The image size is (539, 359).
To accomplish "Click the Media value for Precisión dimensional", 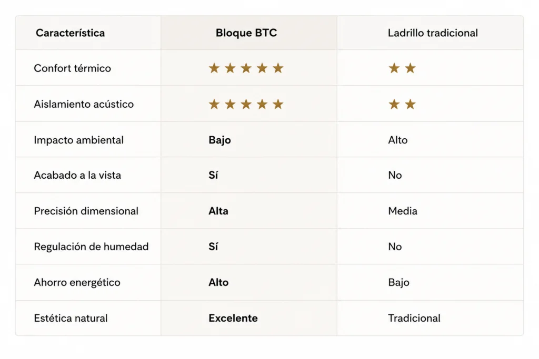I will [x=403, y=211].
